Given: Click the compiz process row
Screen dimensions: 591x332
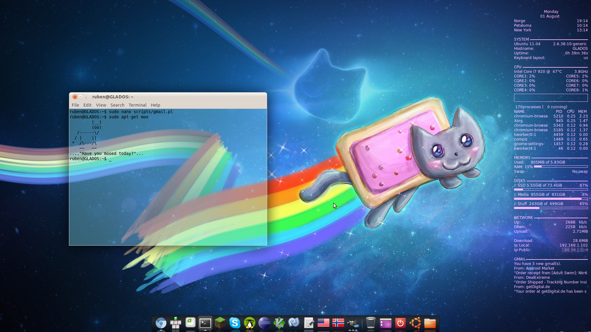Looking at the screenshot, I should pyautogui.click(x=551, y=139).
